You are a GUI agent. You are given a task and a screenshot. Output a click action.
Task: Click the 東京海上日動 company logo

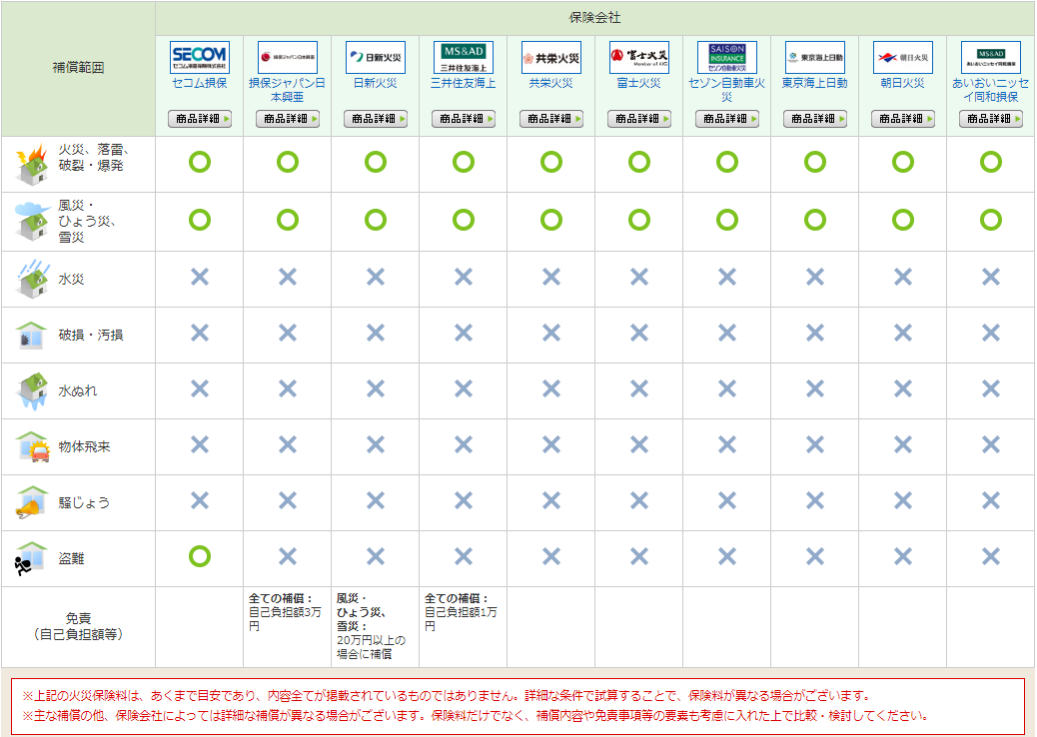point(815,55)
